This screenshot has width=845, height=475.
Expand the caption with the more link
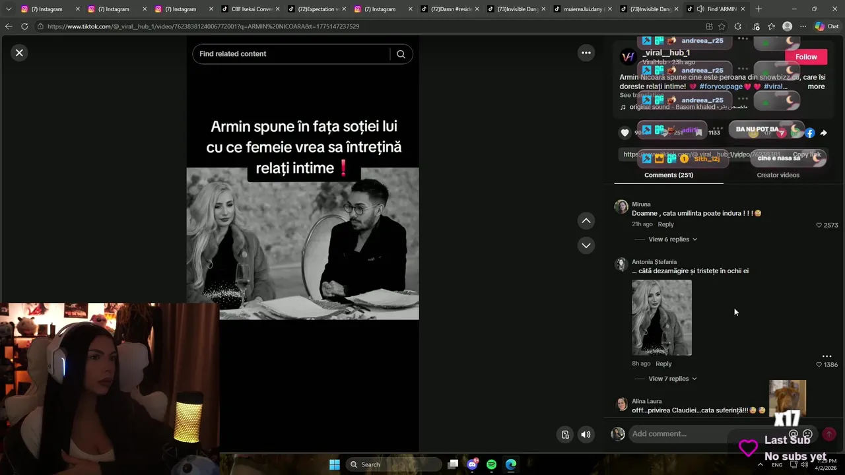click(816, 86)
